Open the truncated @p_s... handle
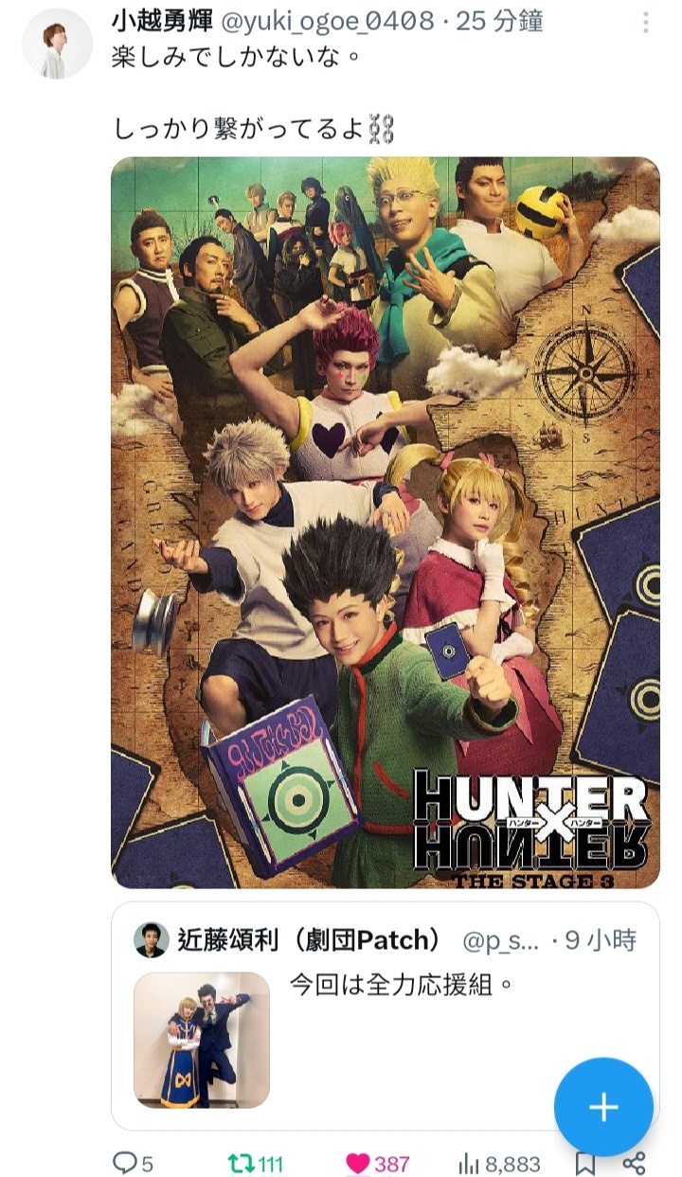 click(501, 941)
